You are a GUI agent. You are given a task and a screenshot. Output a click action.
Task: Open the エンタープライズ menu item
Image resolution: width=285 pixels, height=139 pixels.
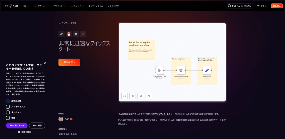96,6
